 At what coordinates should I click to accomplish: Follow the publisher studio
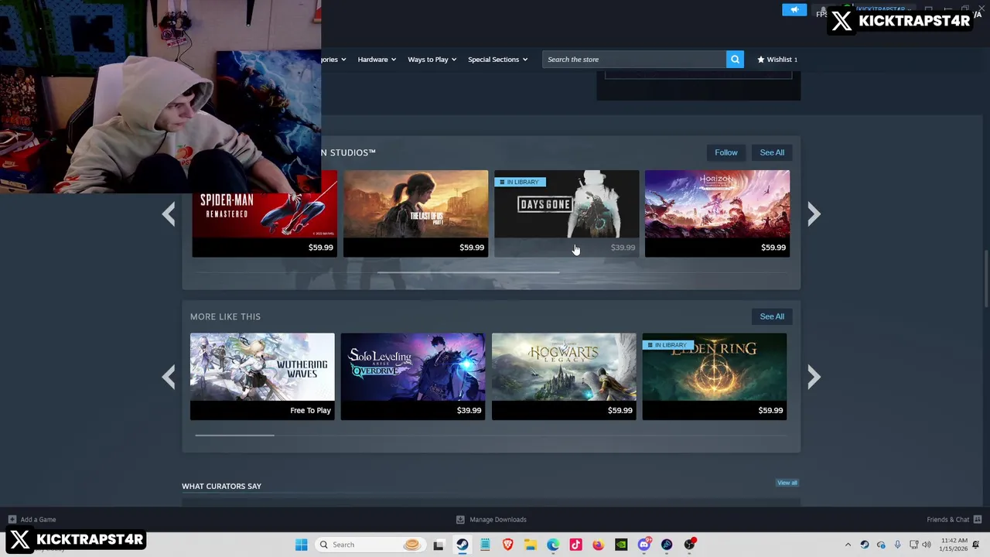click(725, 152)
